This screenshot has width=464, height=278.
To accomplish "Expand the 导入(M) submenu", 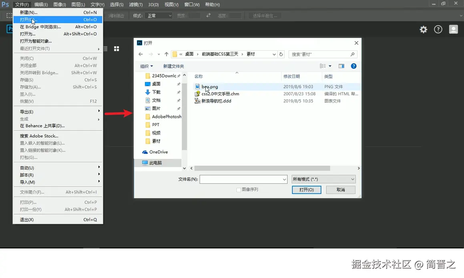I will (x=58, y=182).
